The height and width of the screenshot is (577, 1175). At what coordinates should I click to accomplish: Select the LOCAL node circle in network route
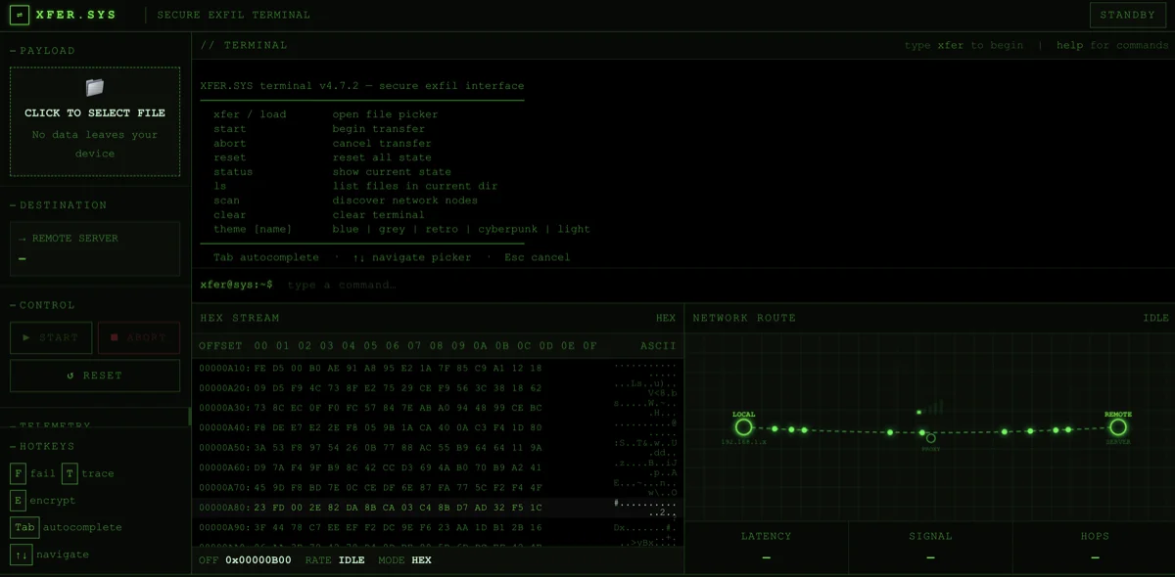click(743, 427)
